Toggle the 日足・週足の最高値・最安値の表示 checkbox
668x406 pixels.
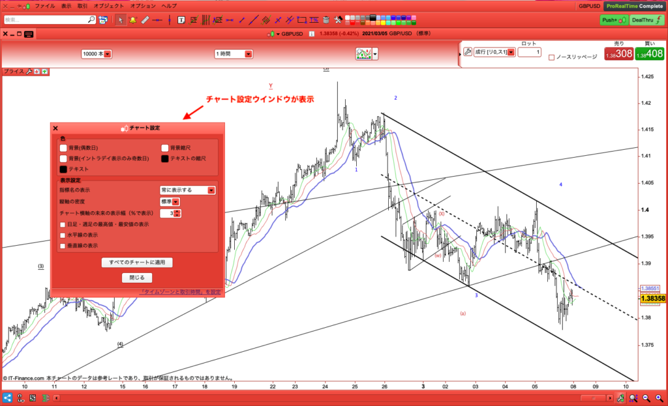click(63, 224)
